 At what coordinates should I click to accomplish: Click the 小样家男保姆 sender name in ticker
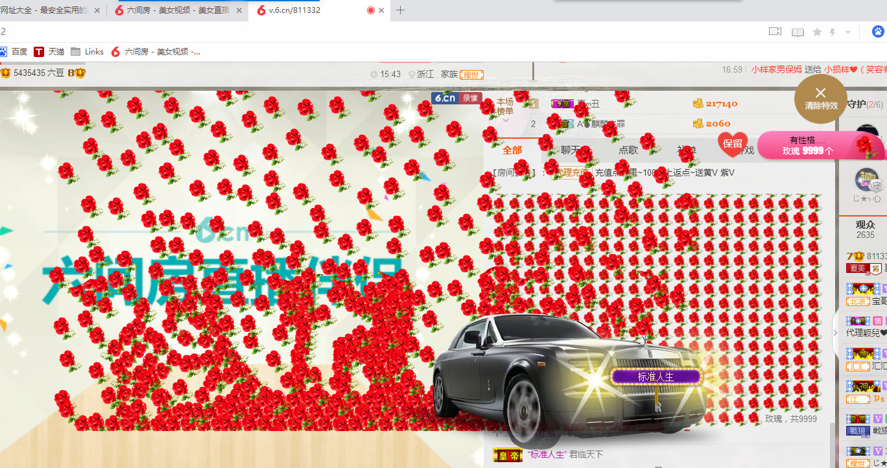click(x=777, y=69)
